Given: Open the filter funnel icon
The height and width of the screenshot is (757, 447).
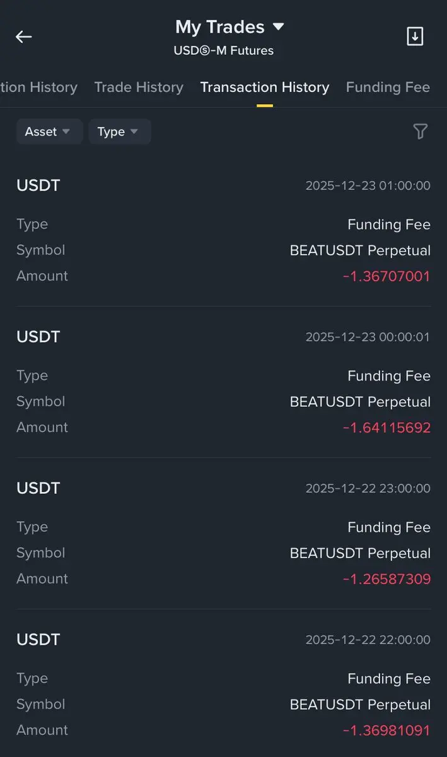Looking at the screenshot, I should (x=421, y=131).
